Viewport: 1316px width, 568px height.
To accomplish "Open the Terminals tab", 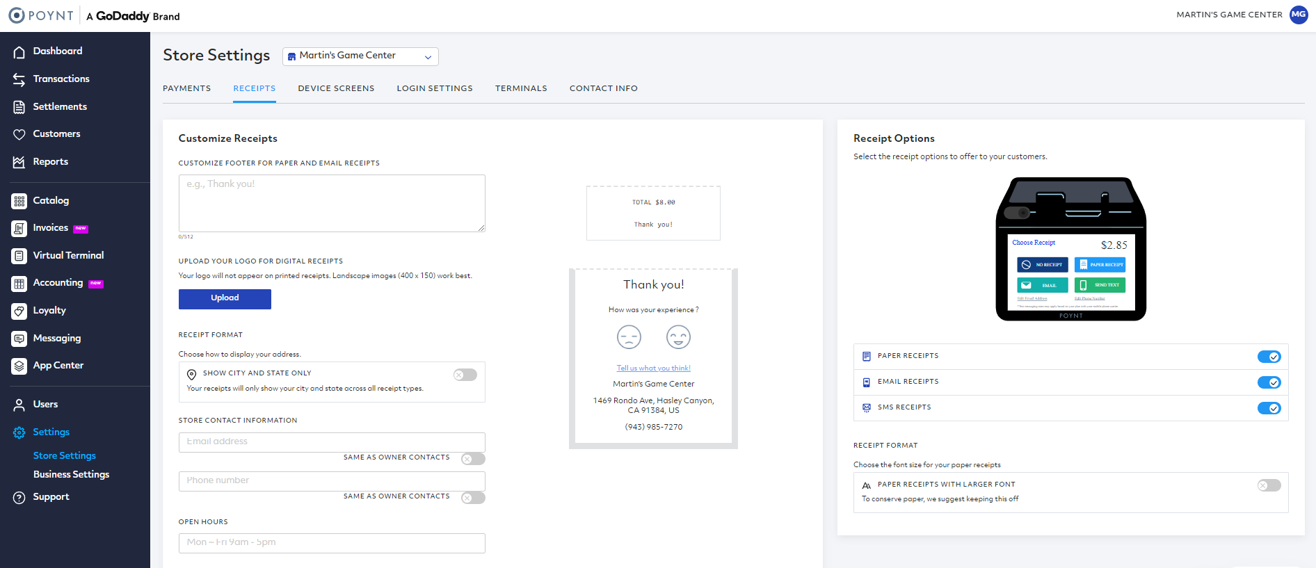I will [521, 88].
